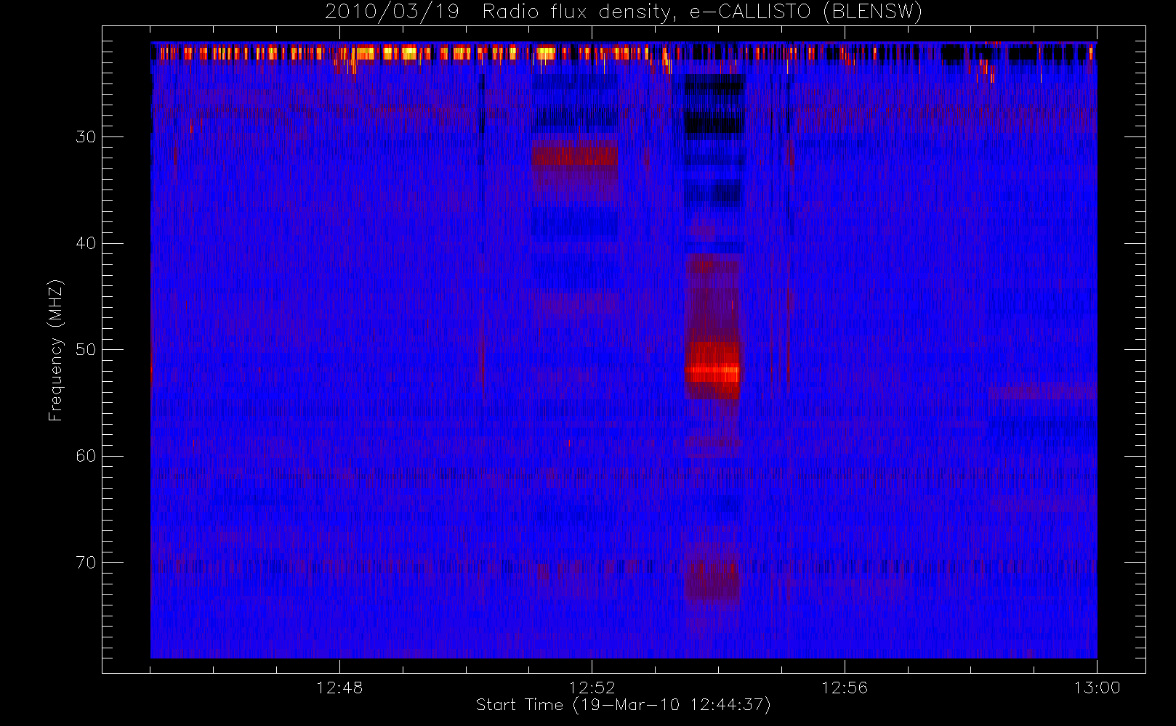Select the 30 MHz frequency tick label
The height and width of the screenshot is (726, 1176).
[85, 136]
